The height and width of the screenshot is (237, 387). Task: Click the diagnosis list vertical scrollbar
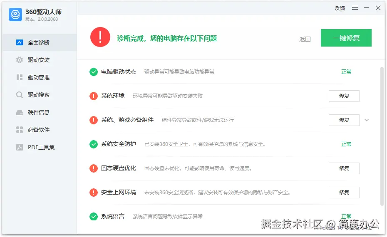(x=382, y=136)
